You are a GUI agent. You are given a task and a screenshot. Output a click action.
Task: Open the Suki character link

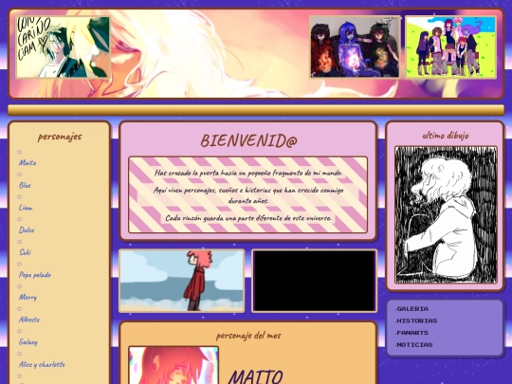pyautogui.click(x=26, y=252)
